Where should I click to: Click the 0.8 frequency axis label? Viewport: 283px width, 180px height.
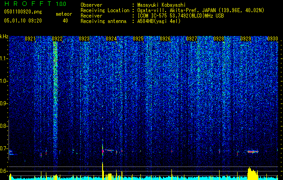point(4,126)
